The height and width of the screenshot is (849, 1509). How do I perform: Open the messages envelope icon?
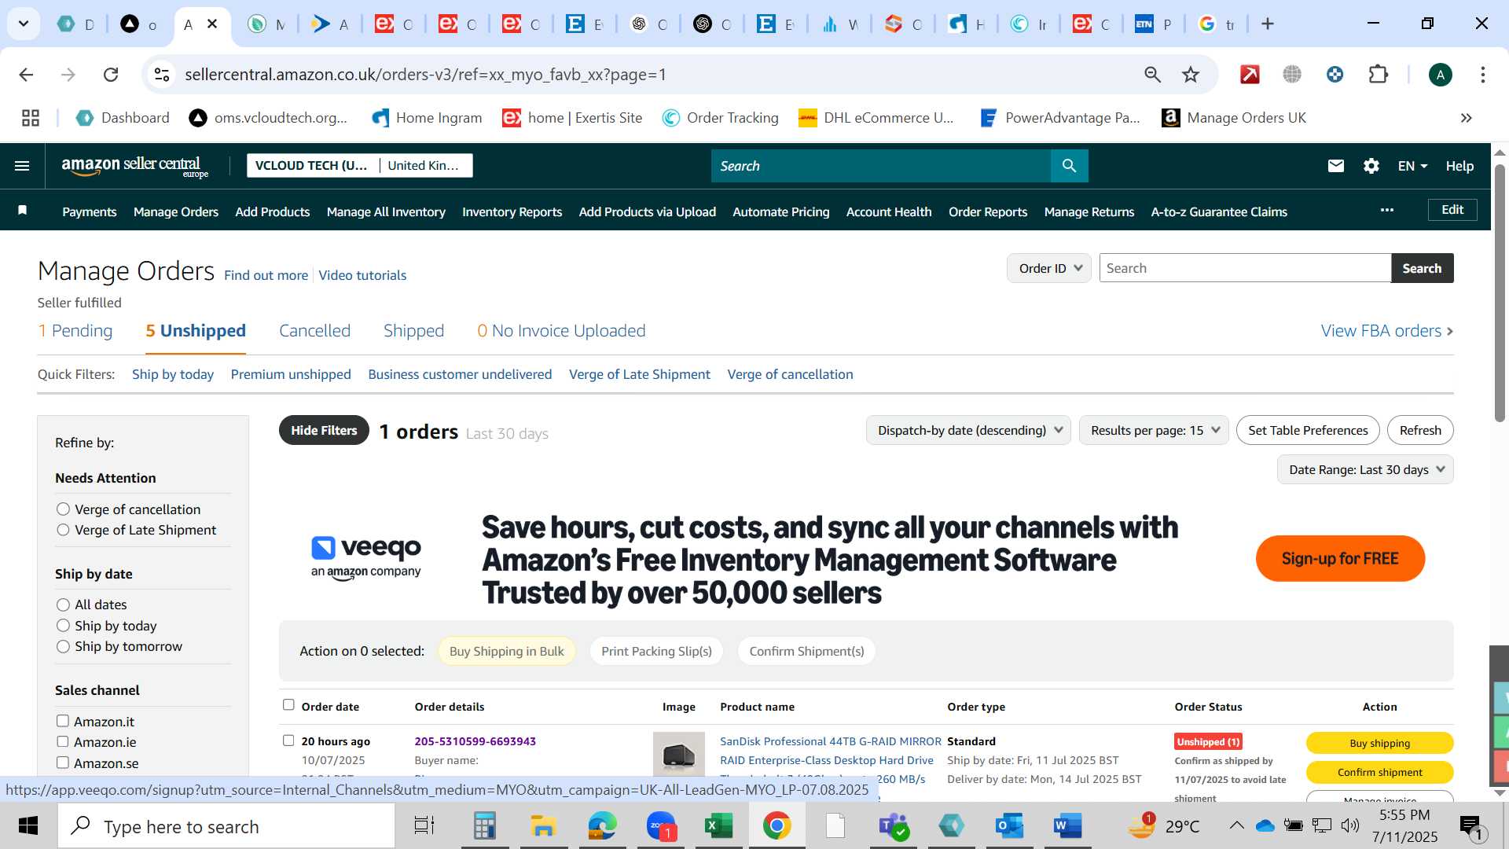coord(1336,166)
